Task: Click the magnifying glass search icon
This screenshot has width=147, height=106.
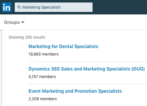Action: point(19,7)
